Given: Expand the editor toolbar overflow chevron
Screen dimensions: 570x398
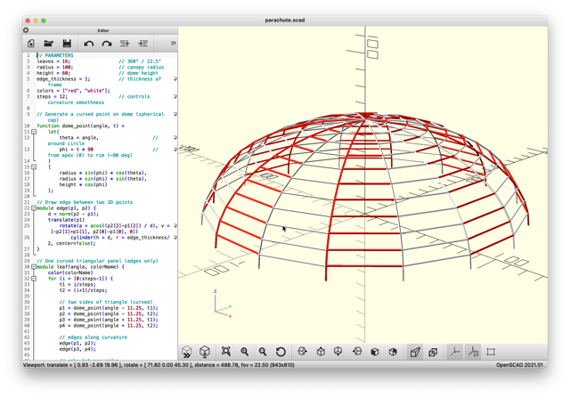Looking at the screenshot, I should (174, 44).
